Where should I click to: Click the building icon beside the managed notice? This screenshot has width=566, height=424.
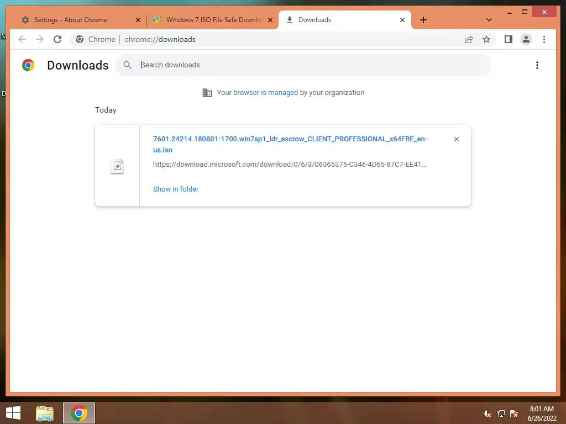point(207,93)
